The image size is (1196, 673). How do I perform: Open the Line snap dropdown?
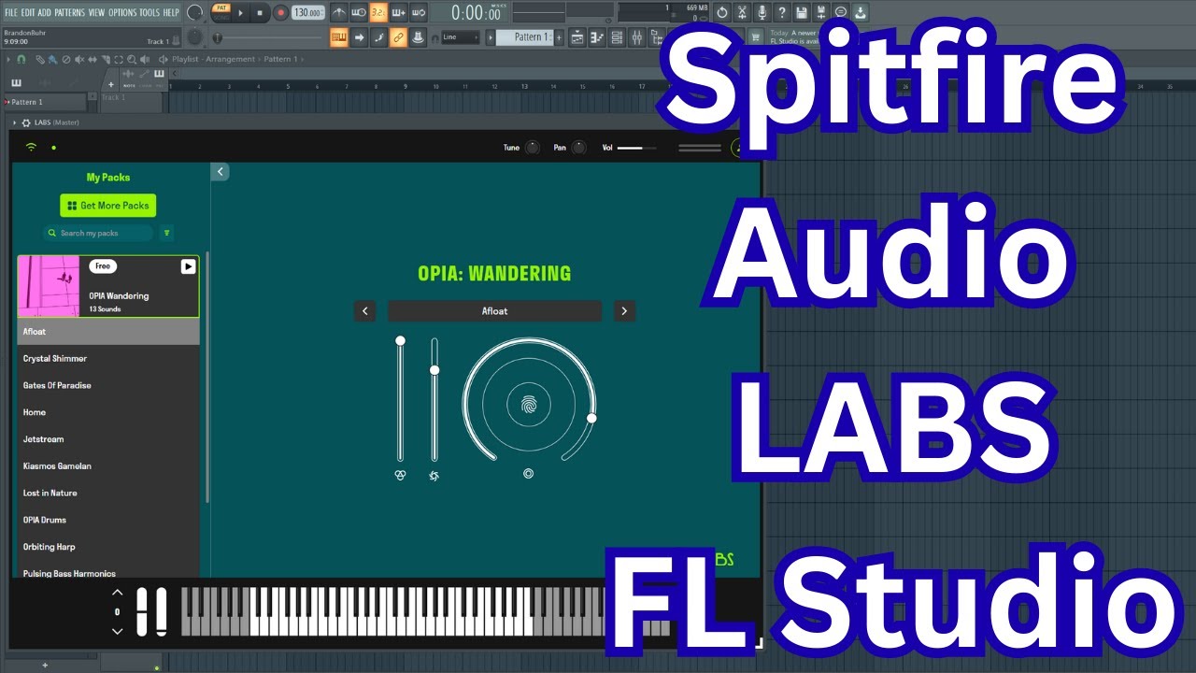[461, 37]
